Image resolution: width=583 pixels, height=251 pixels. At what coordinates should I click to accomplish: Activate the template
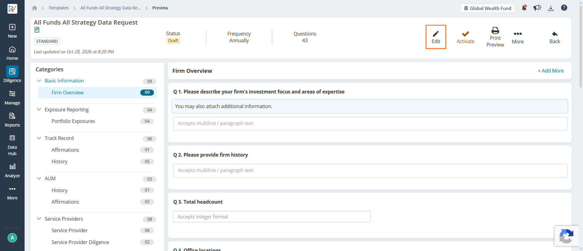(x=465, y=37)
